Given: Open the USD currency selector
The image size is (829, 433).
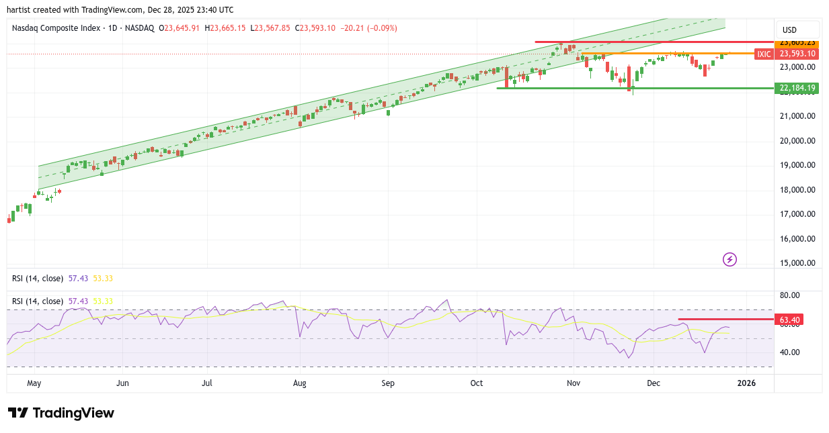Looking at the screenshot, I should [x=789, y=30].
